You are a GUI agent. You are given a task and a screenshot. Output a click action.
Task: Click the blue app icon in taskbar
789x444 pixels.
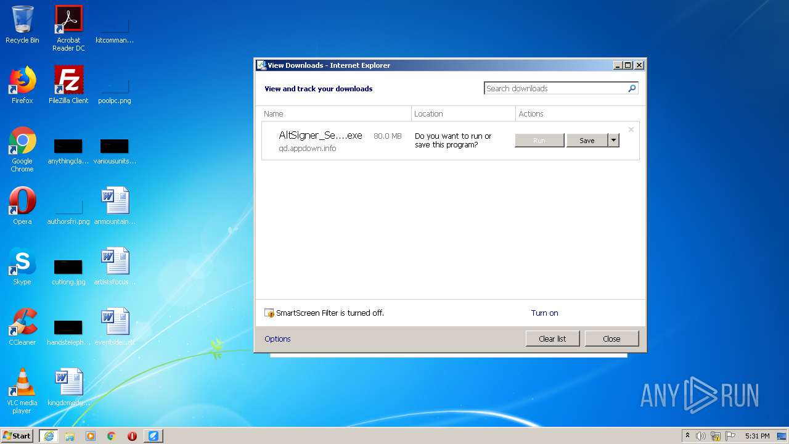pyautogui.click(x=153, y=436)
